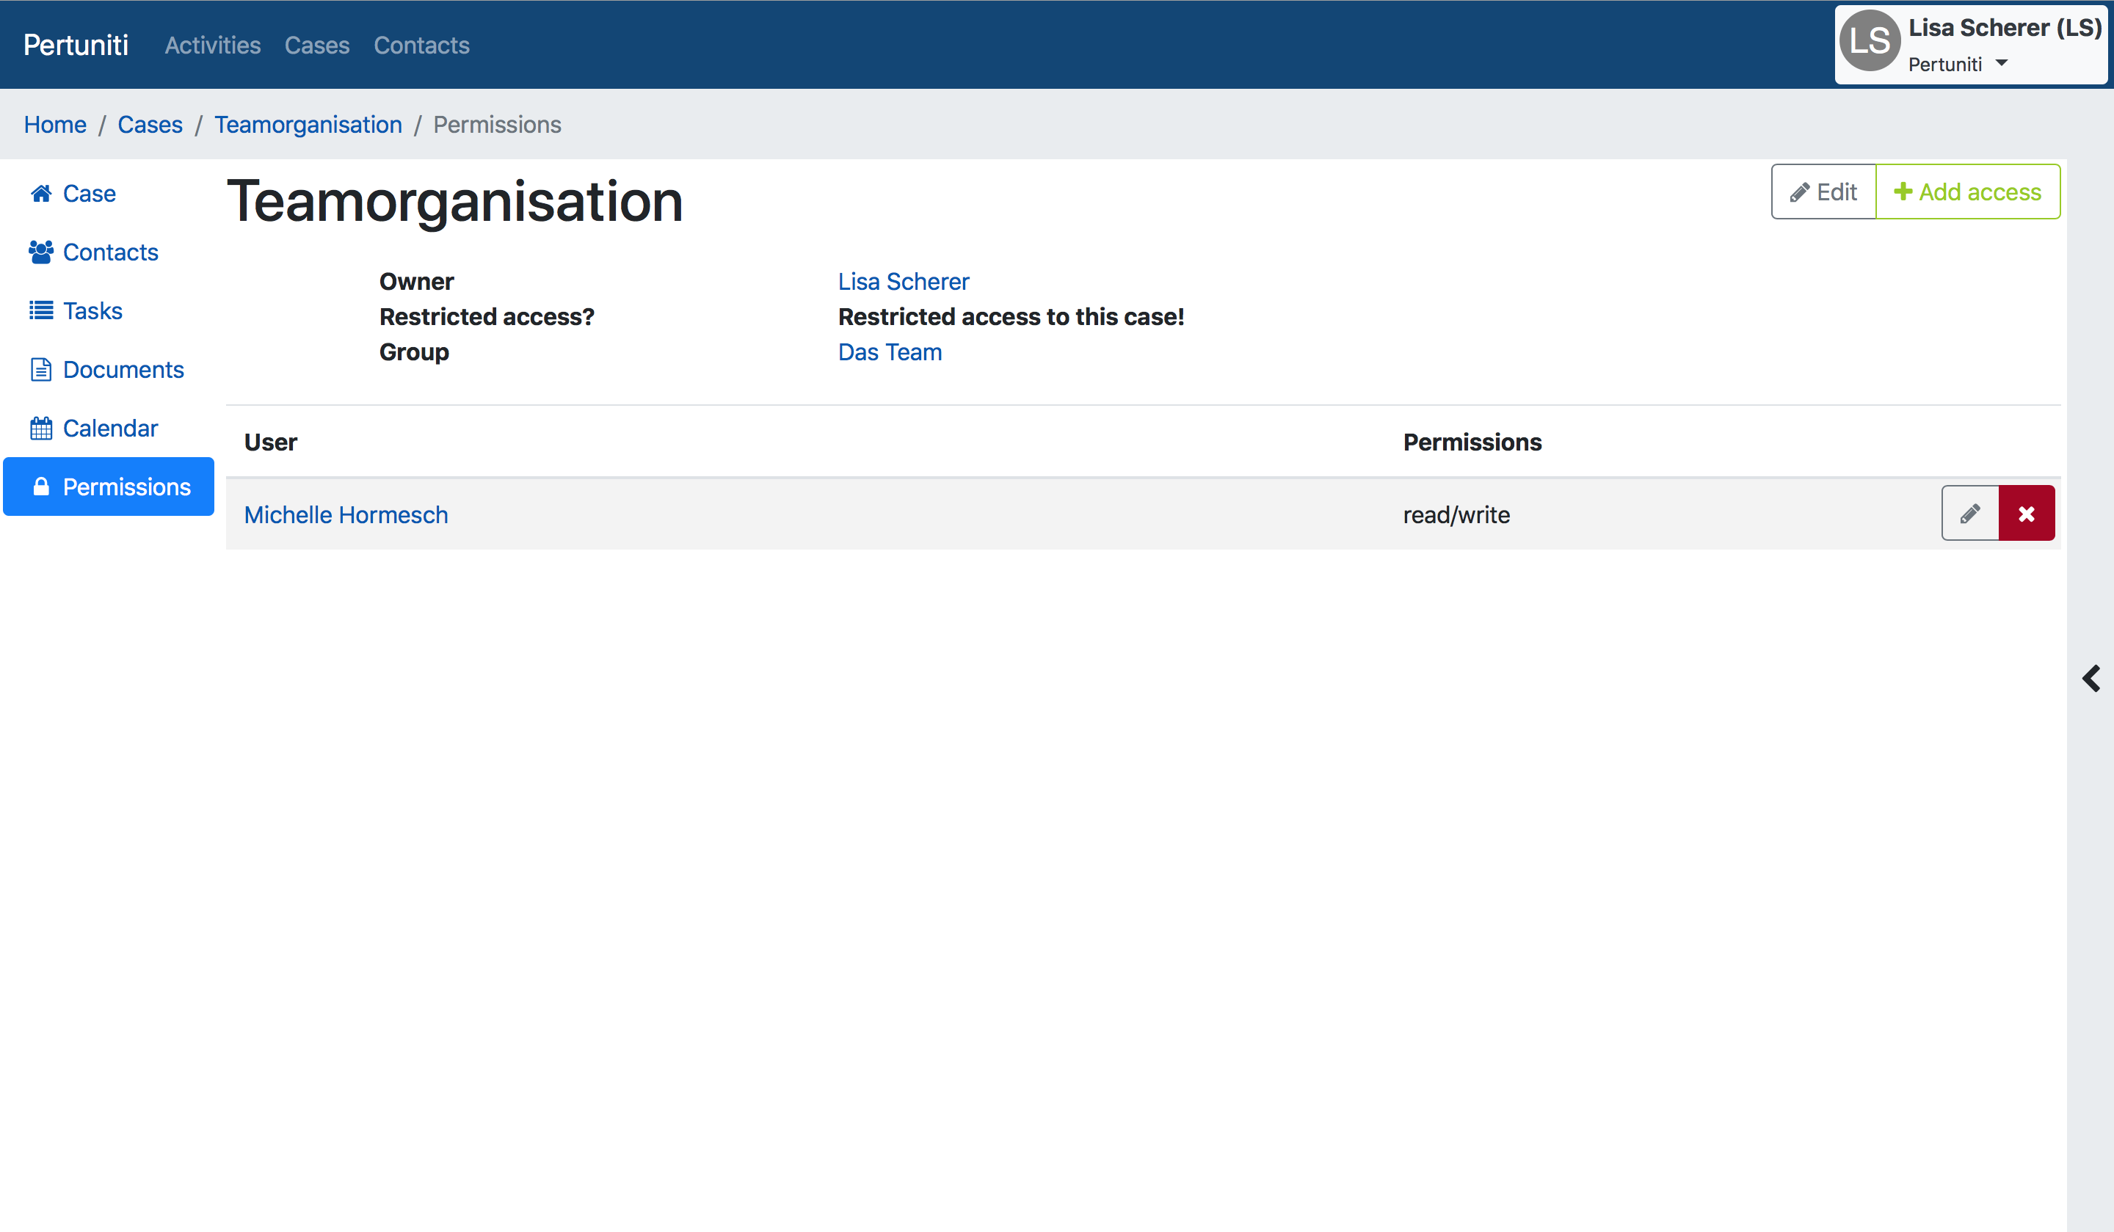This screenshot has width=2114, height=1232.
Task: Click the Group label
Action: 413,352
